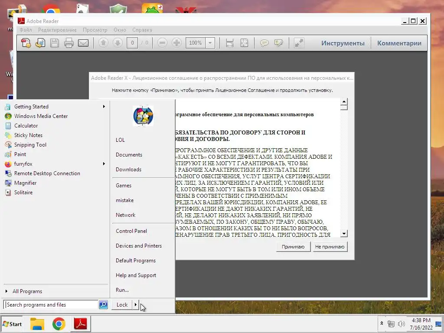Open Documents from Start menu

(x=129, y=155)
